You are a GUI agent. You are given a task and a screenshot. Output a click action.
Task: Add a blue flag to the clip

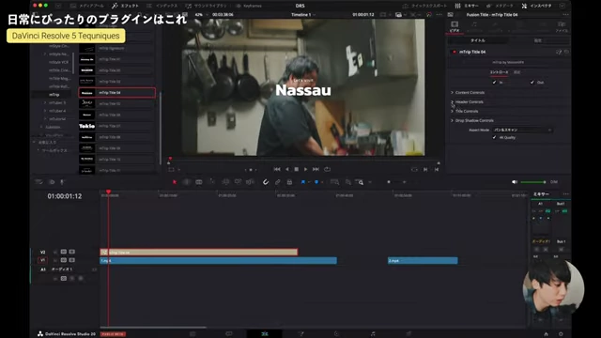pyautogui.click(x=302, y=182)
